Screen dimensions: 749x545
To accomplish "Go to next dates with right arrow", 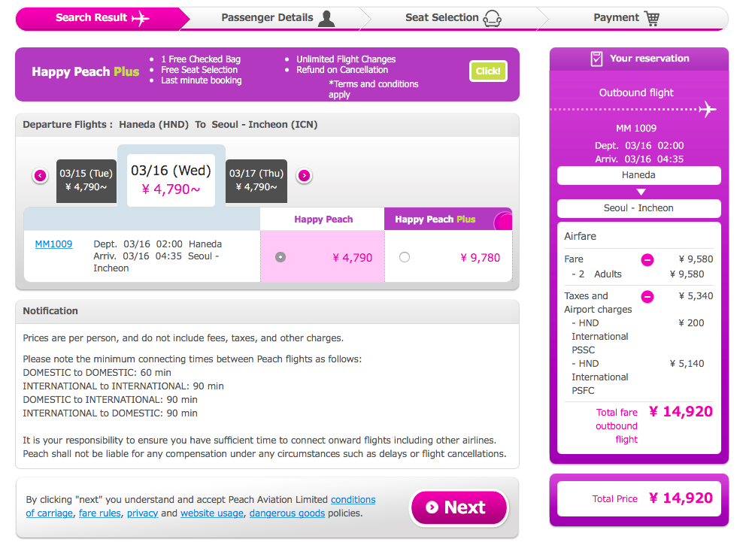I will 304,175.
